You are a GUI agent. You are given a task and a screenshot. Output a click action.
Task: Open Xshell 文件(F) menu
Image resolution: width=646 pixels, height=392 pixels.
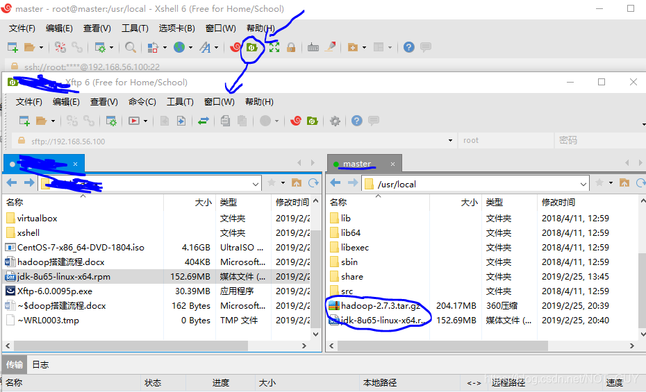[x=22, y=28]
